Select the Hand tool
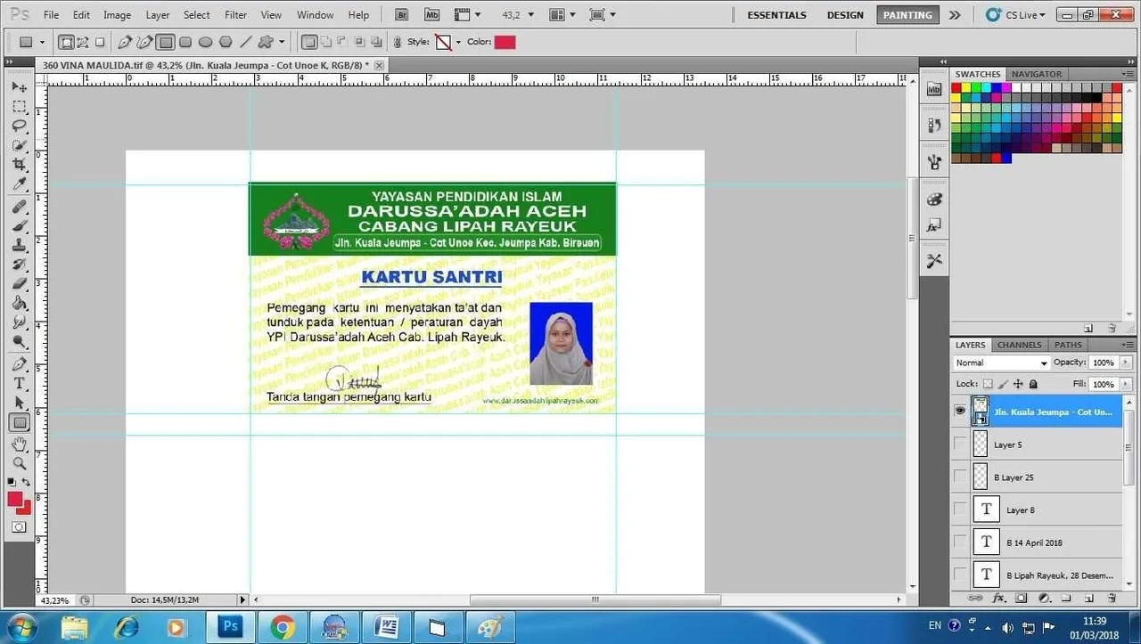 pyautogui.click(x=20, y=444)
